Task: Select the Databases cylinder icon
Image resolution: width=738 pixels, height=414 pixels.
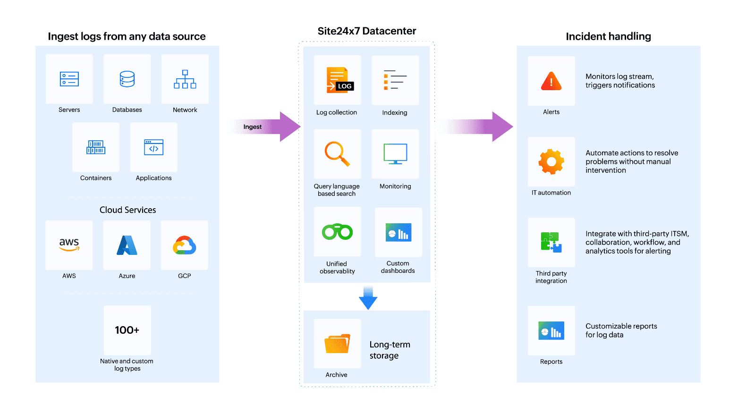Action: pyautogui.click(x=127, y=79)
